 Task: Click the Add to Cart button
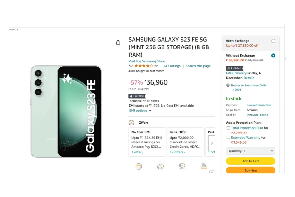[x=251, y=161]
